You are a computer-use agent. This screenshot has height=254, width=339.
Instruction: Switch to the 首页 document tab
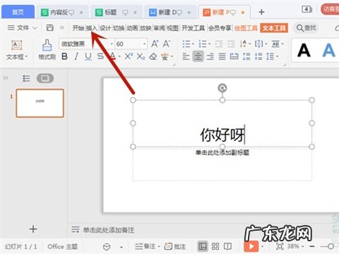click(x=18, y=12)
